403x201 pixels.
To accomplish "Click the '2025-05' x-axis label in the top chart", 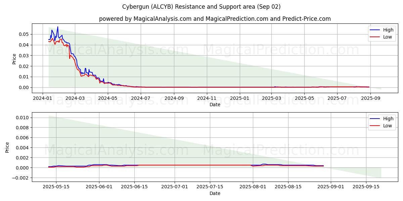I will coord(305,98).
